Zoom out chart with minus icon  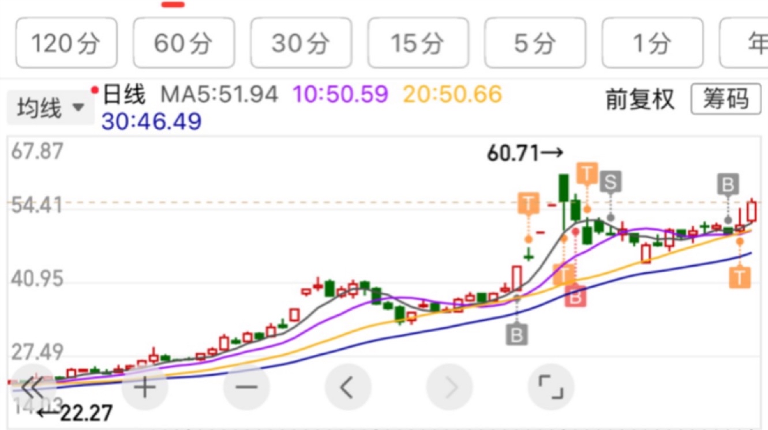[246, 387]
